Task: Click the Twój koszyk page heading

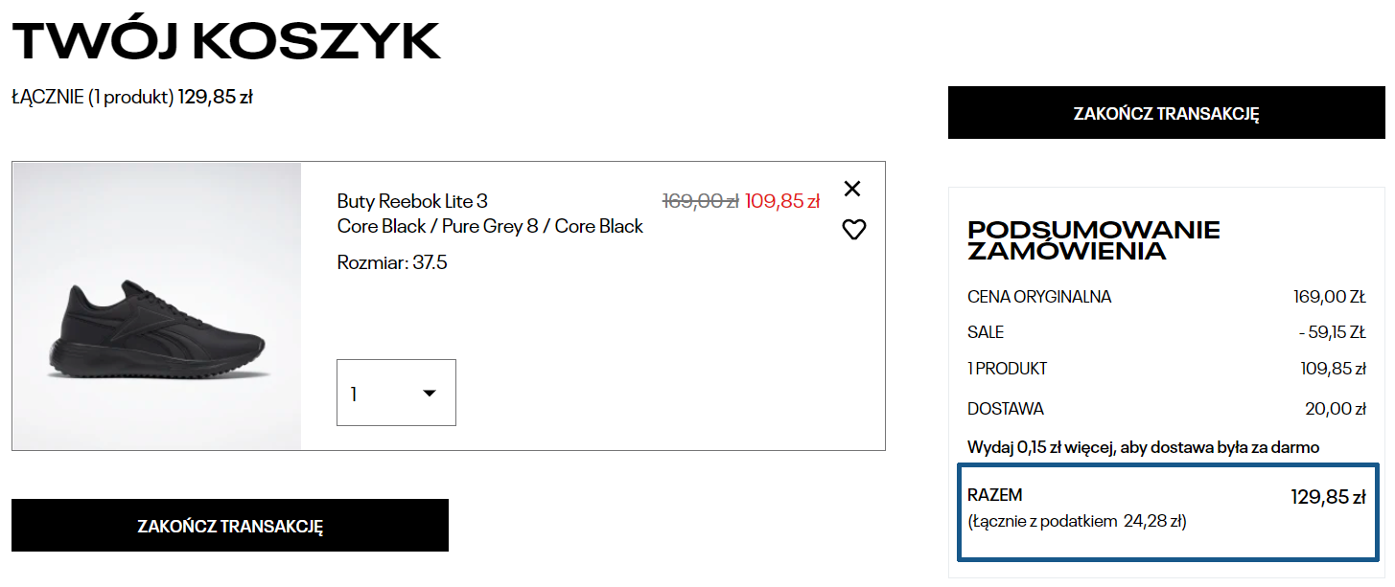Action: point(226,40)
